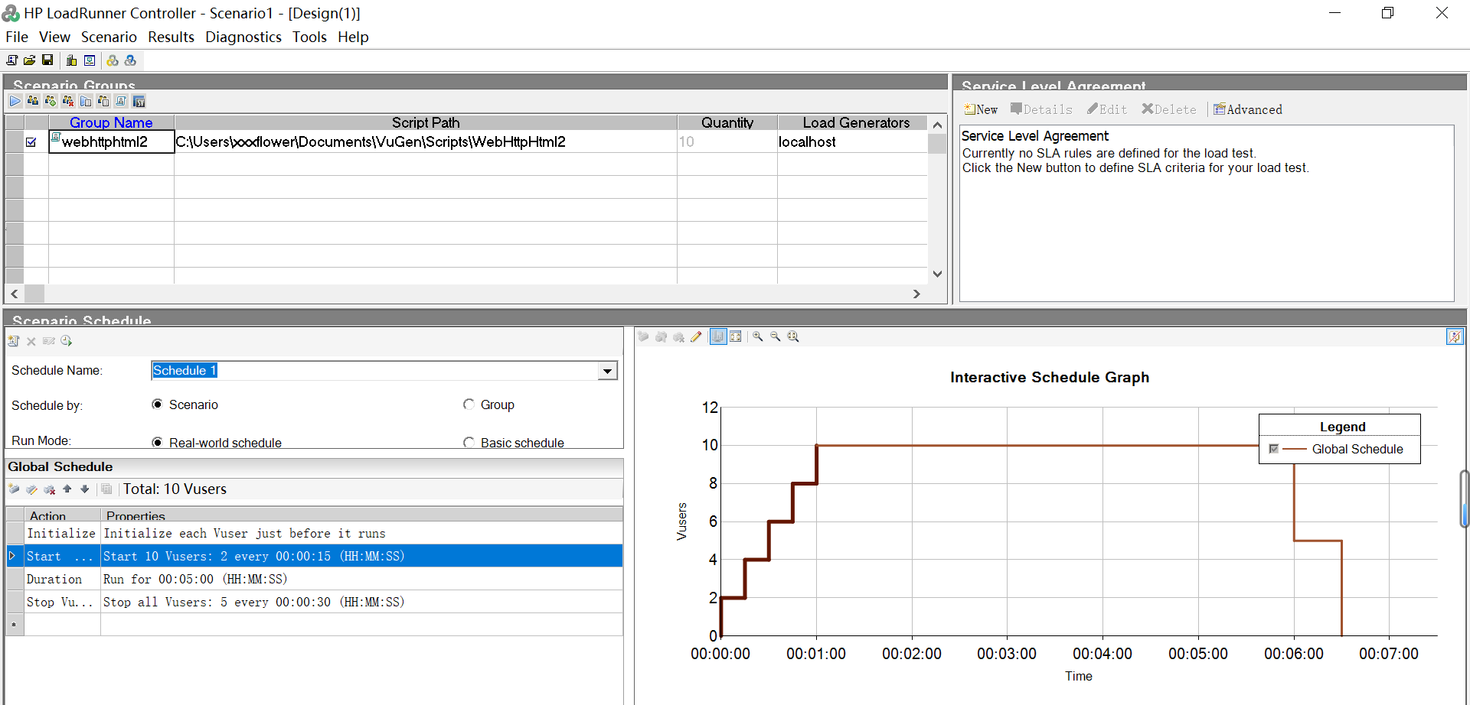The height and width of the screenshot is (705, 1470).
Task: Move action up with the up arrow
Action: (x=67, y=489)
